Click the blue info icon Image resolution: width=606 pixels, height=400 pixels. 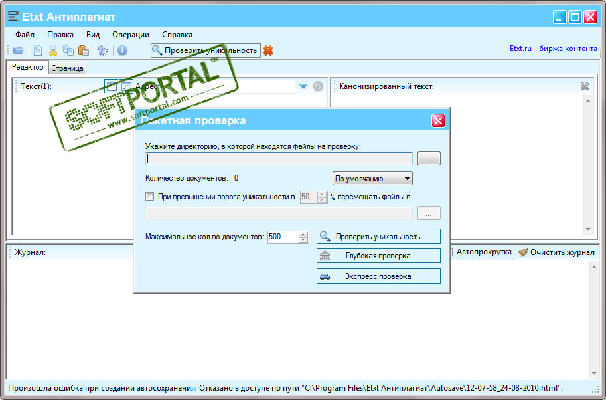point(122,50)
